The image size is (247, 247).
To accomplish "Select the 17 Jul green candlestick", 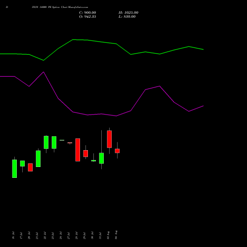I will pos(22,164).
